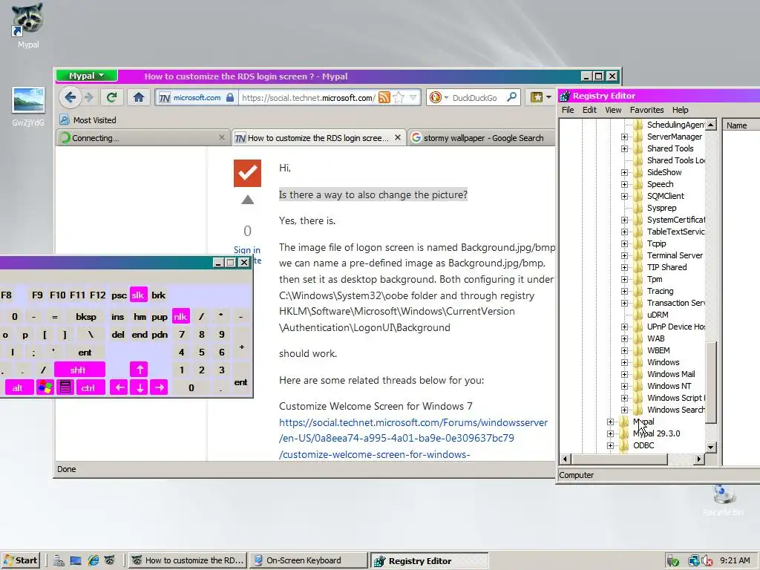Click the Name column header
The height and width of the screenshot is (570, 760).
coord(741,125)
